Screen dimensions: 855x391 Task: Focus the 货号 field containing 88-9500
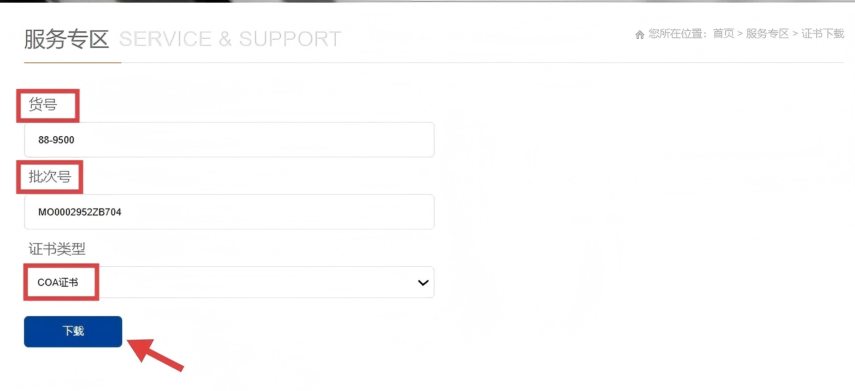pos(229,140)
